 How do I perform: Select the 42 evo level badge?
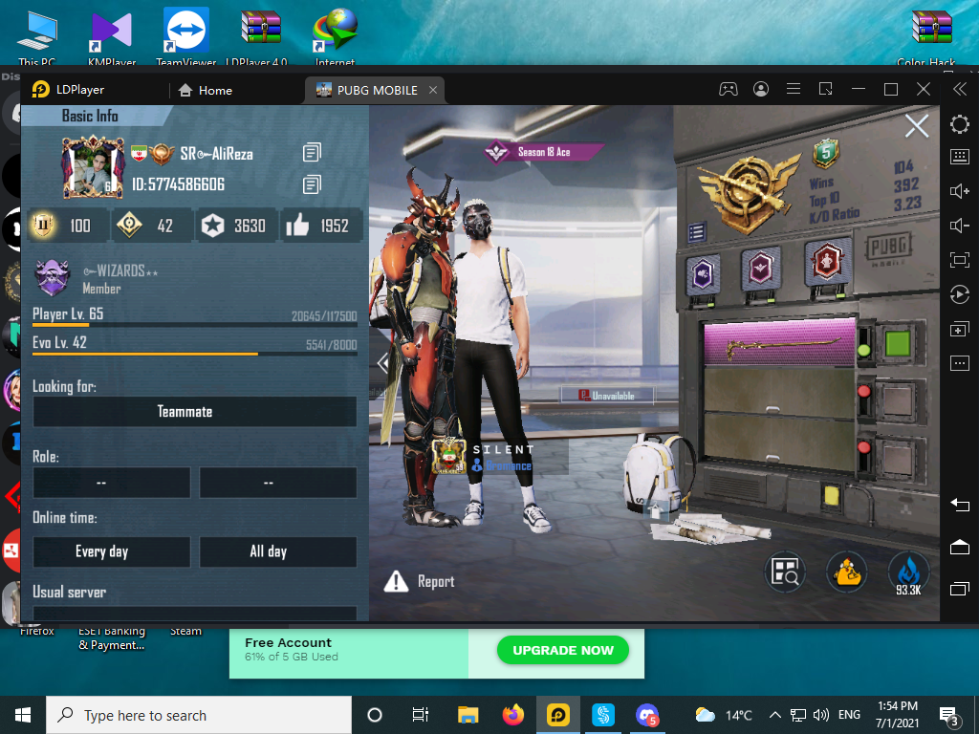[x=129, y=226]
